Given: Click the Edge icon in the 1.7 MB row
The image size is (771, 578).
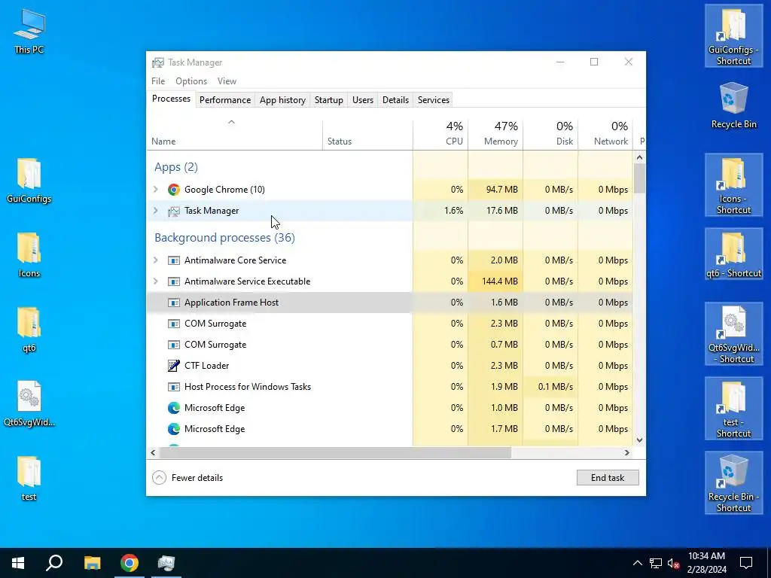Looking at the screenshot, I should 174,429.
